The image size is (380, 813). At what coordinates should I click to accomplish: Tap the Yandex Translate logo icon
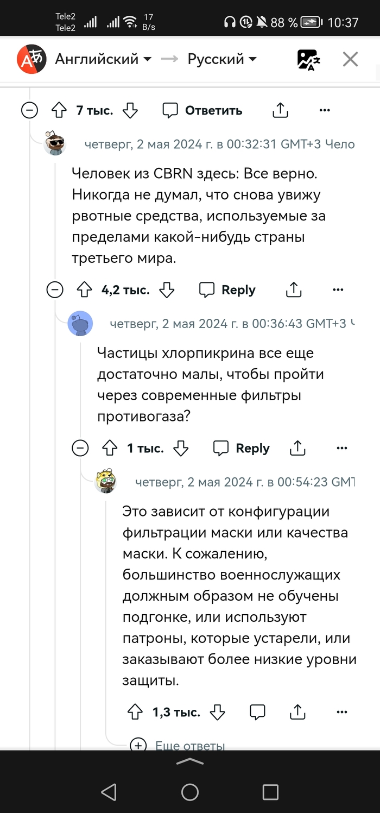point(30,59)
